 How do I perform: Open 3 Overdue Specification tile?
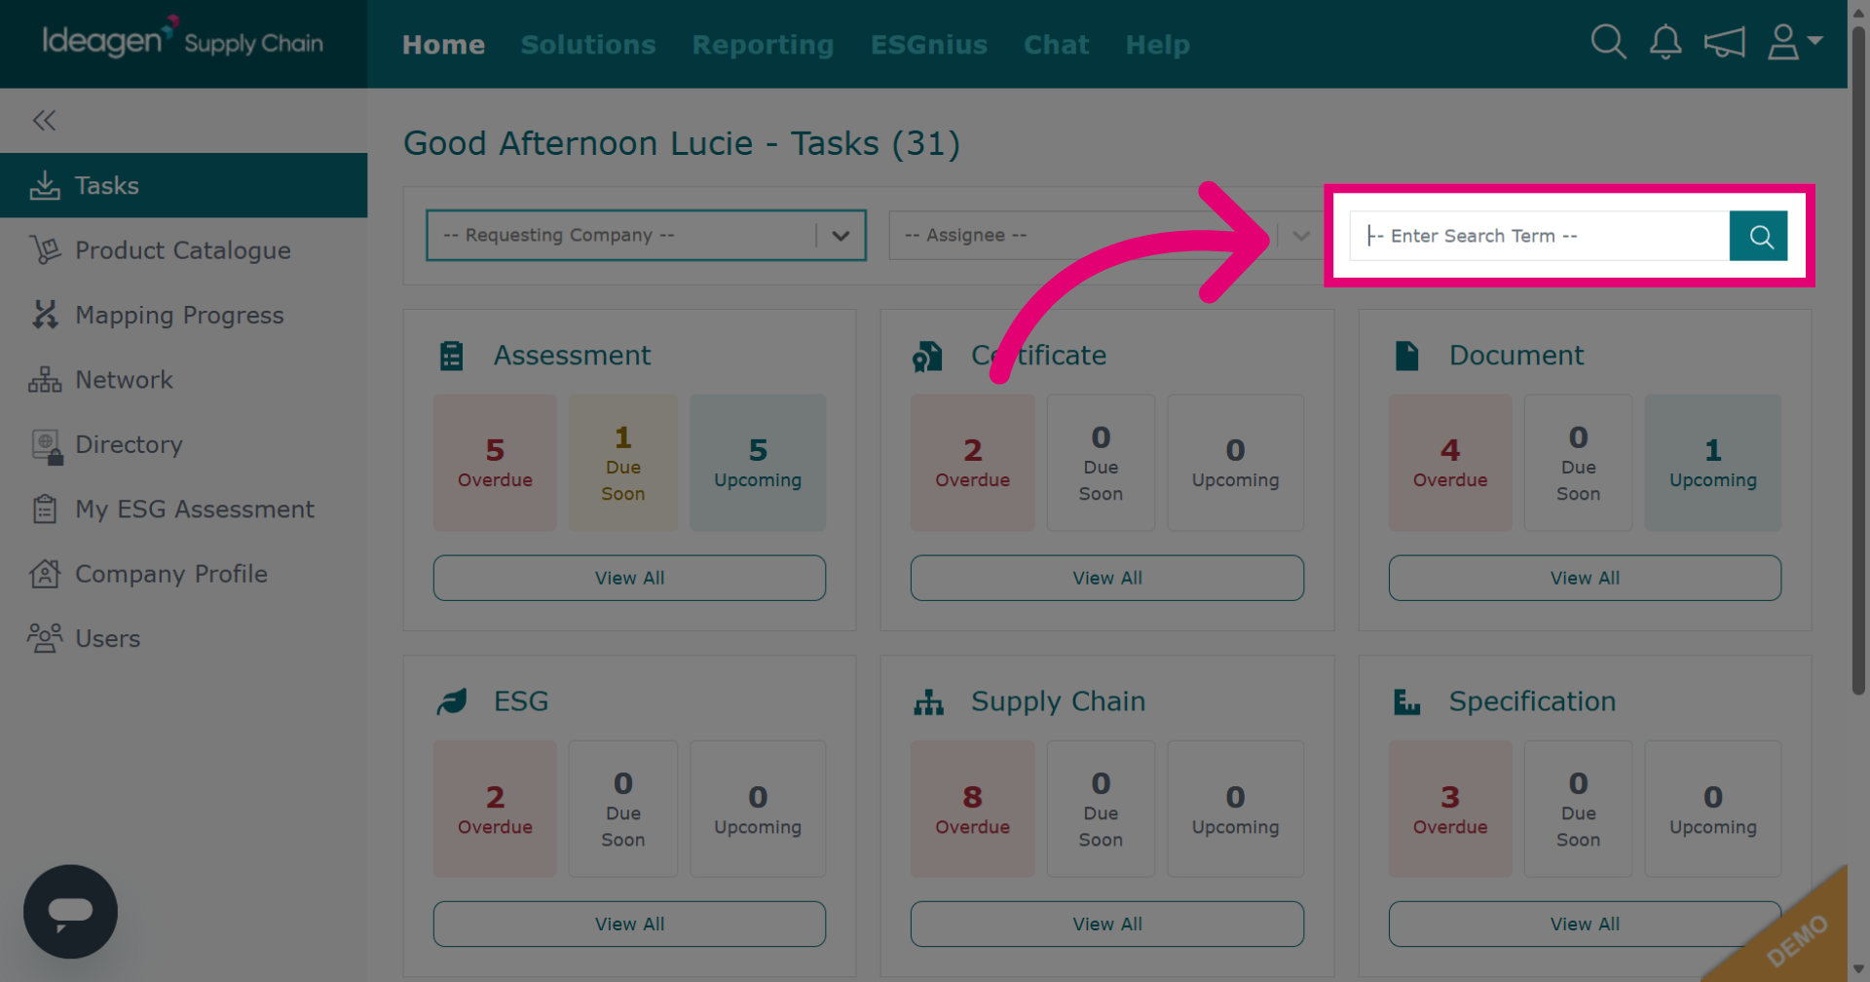point(1450,809)
